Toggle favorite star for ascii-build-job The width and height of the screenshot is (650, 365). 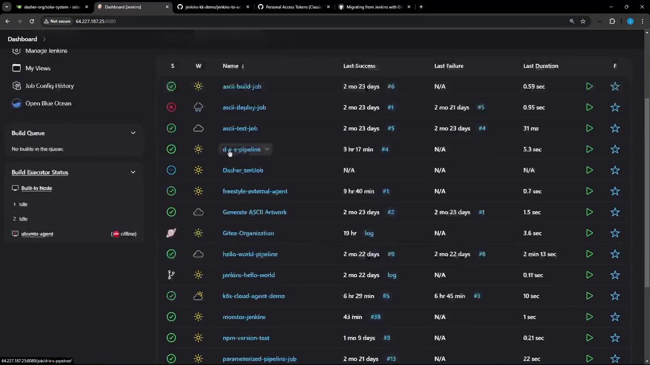[615, 87]
